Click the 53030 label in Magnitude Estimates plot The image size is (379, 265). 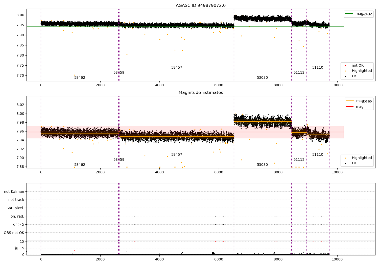click(262, 165)
